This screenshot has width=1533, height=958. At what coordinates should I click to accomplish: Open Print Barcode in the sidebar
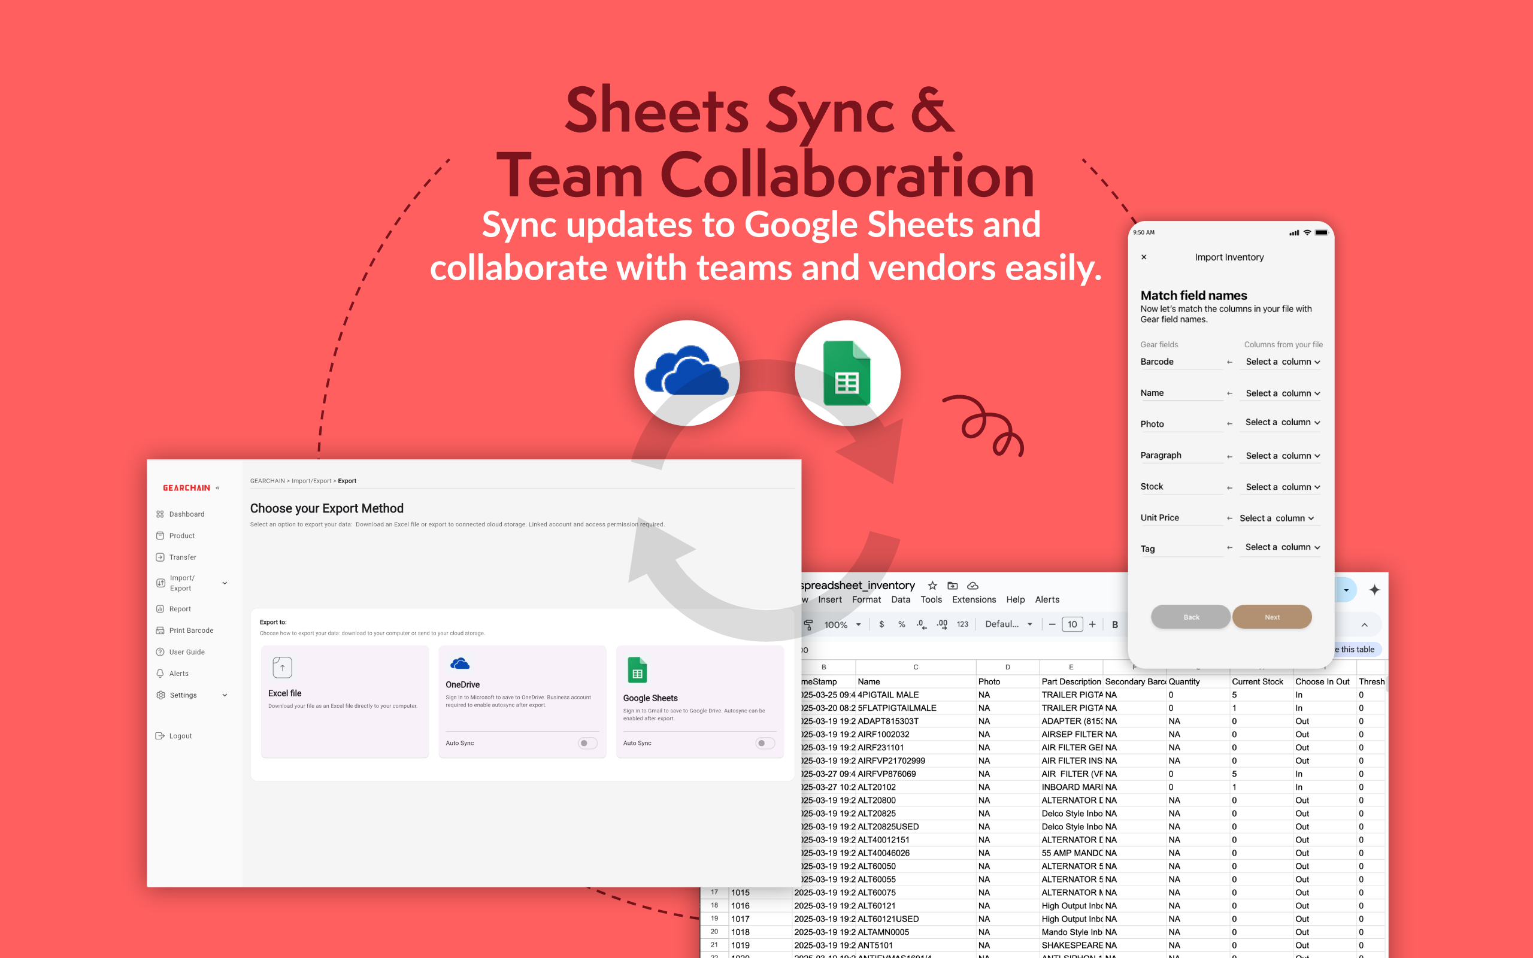click(x=185, y=630)
